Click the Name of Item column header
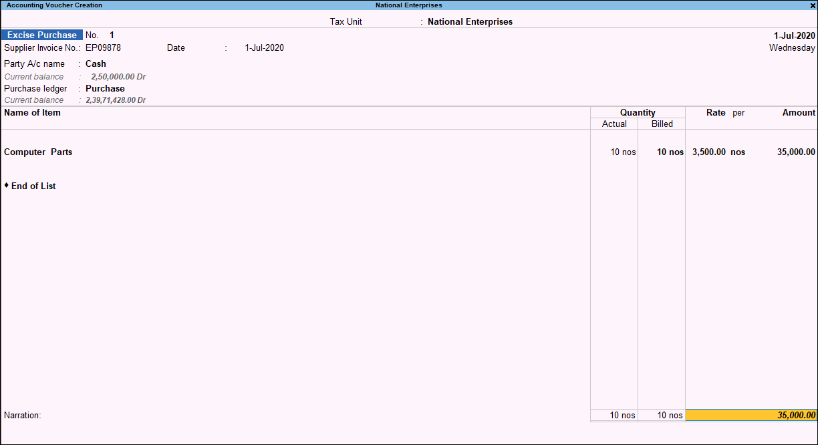 pyautogui.click(x=32, y=112)
